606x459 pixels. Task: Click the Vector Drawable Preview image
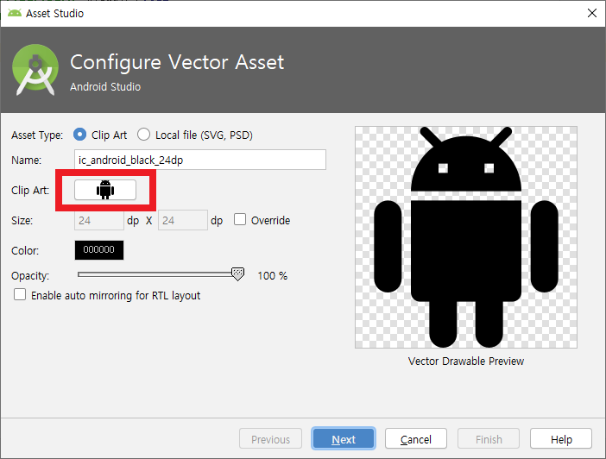click(x=466, y=237)
